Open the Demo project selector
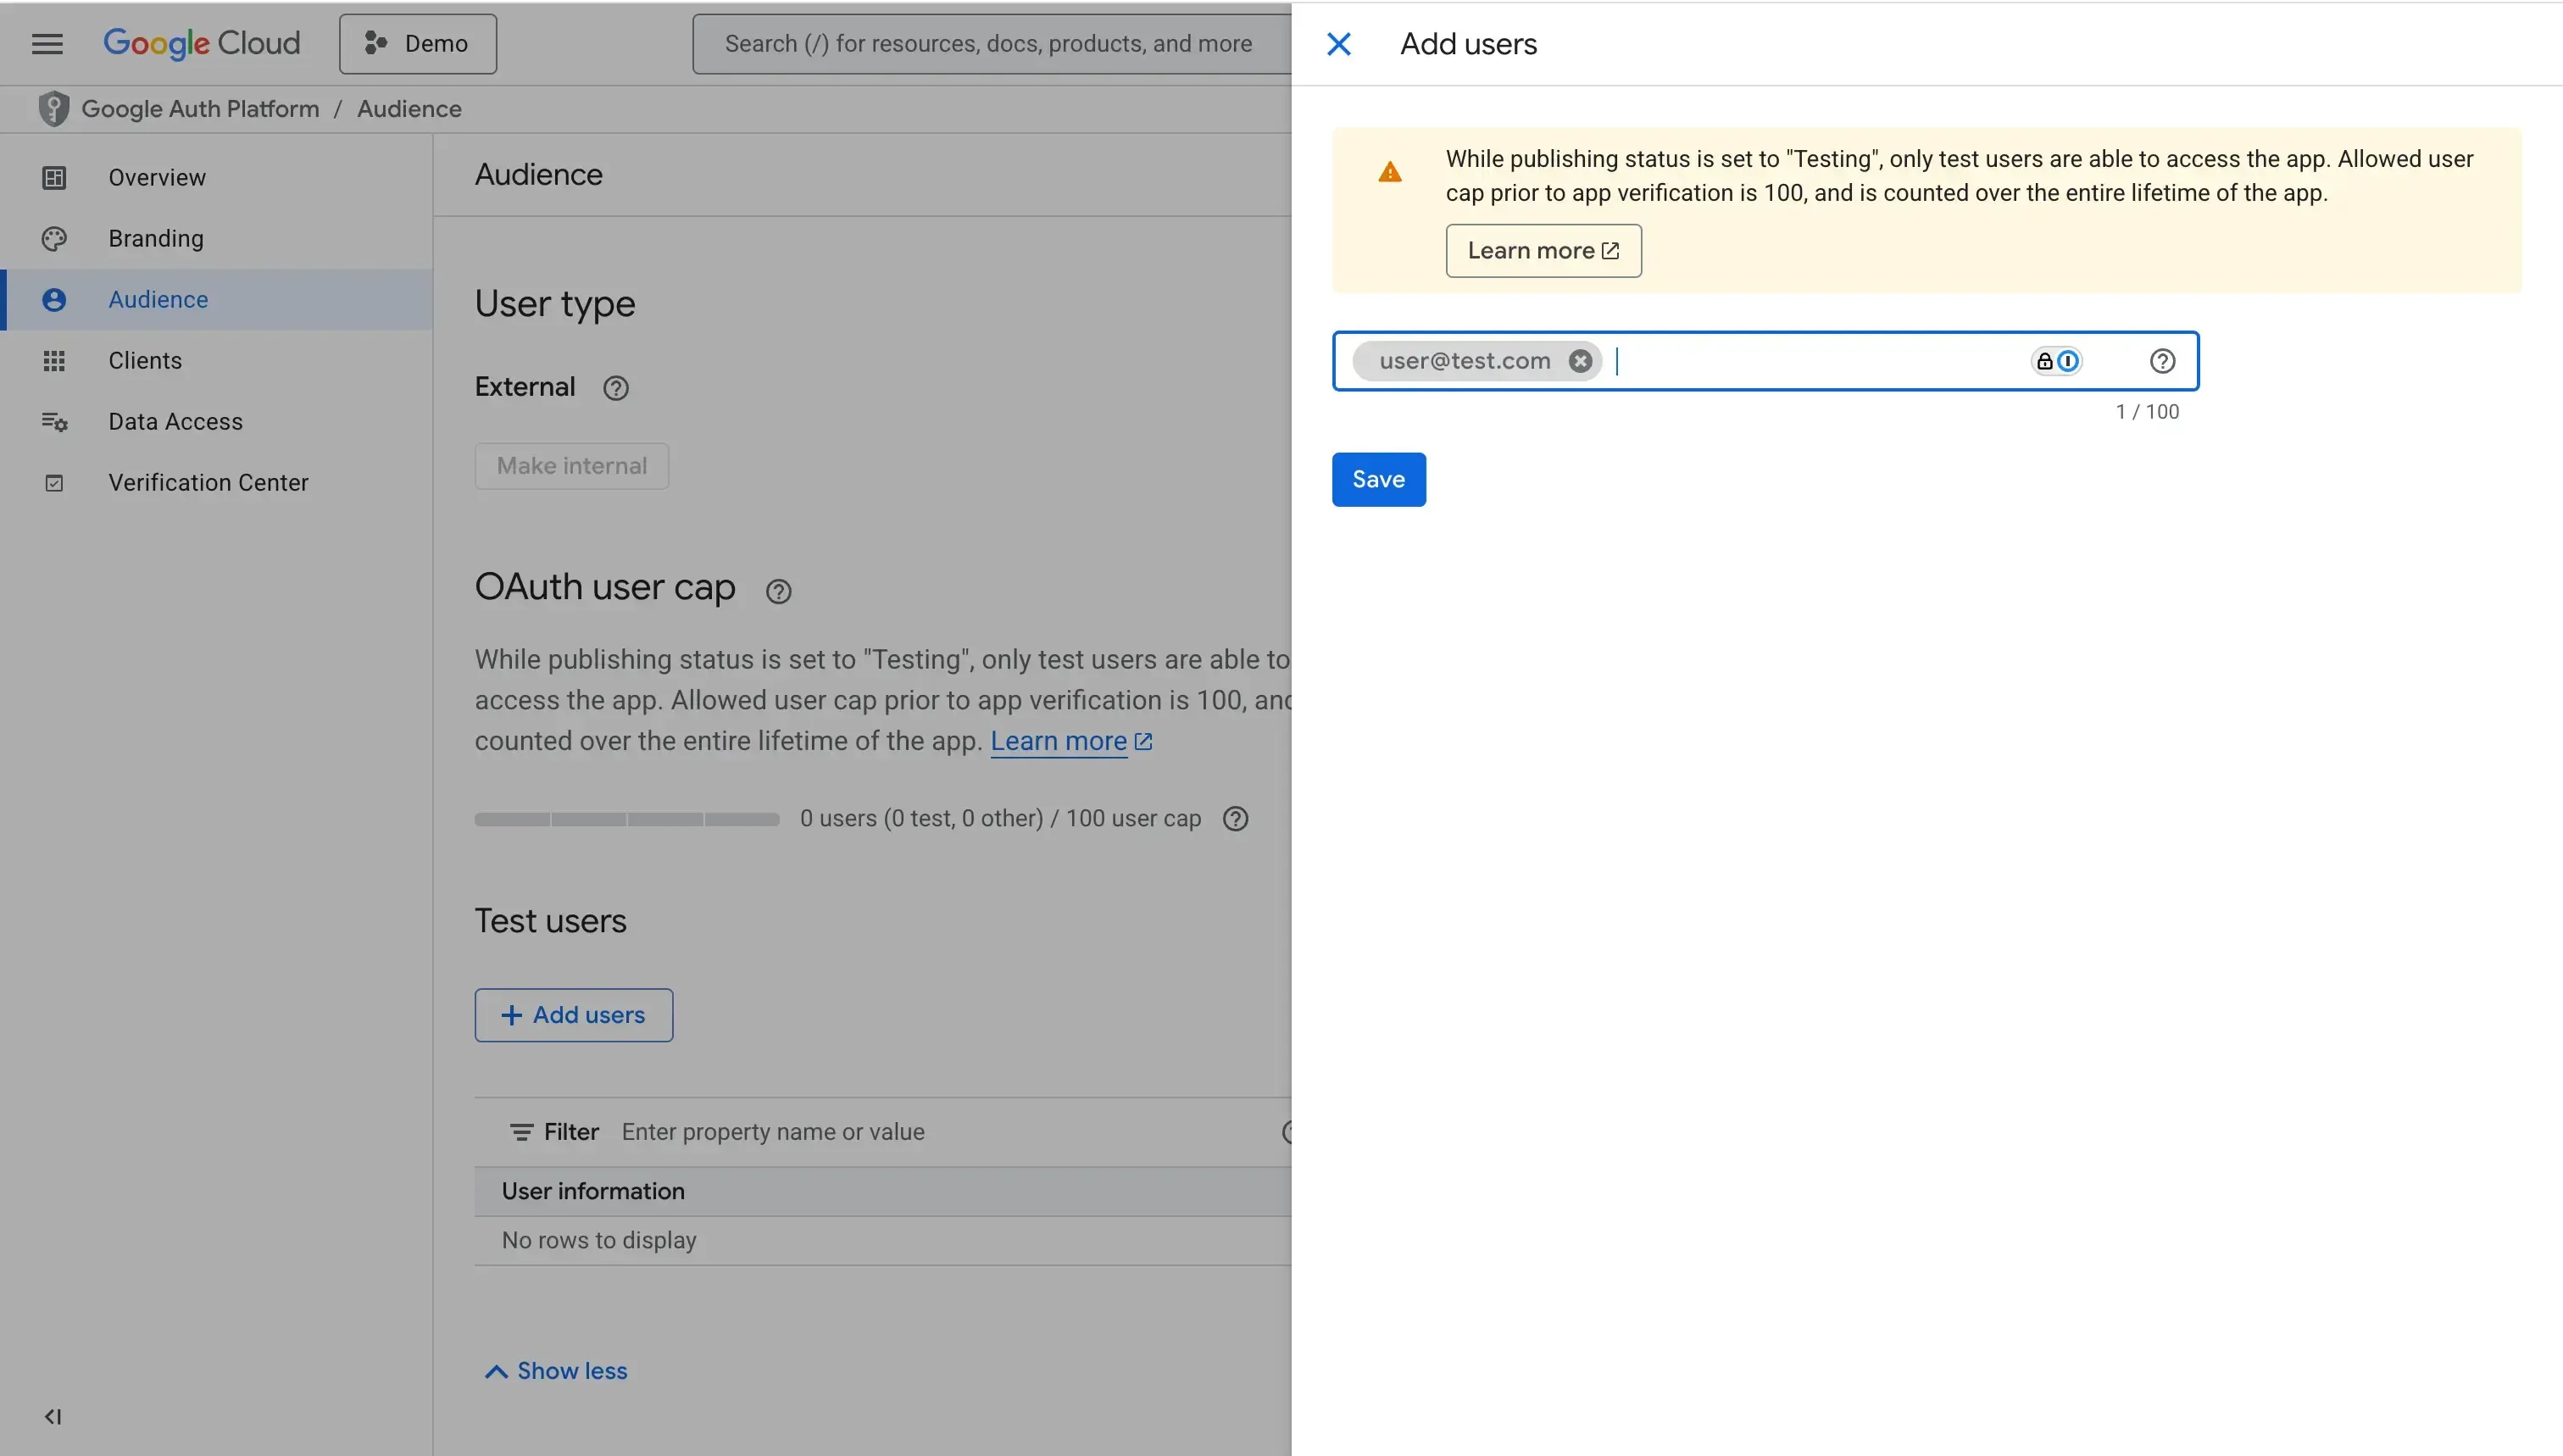 (417, 43)
